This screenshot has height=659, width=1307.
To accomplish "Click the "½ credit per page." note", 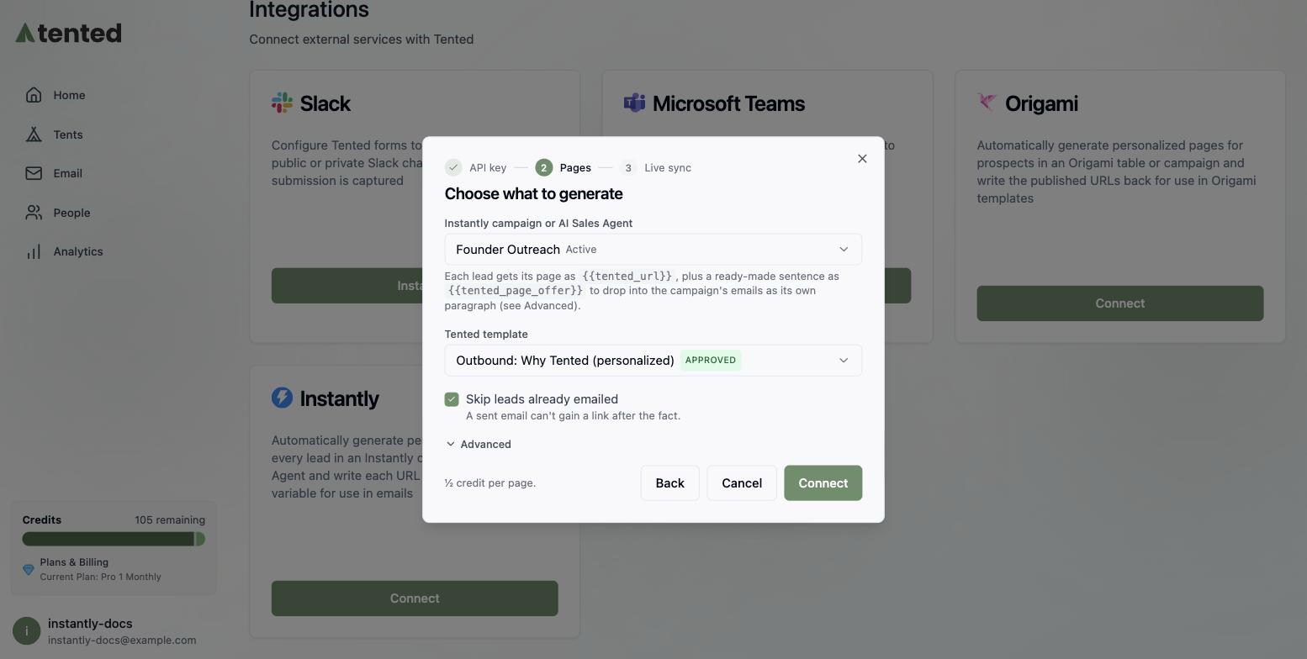I will (490, 482).
